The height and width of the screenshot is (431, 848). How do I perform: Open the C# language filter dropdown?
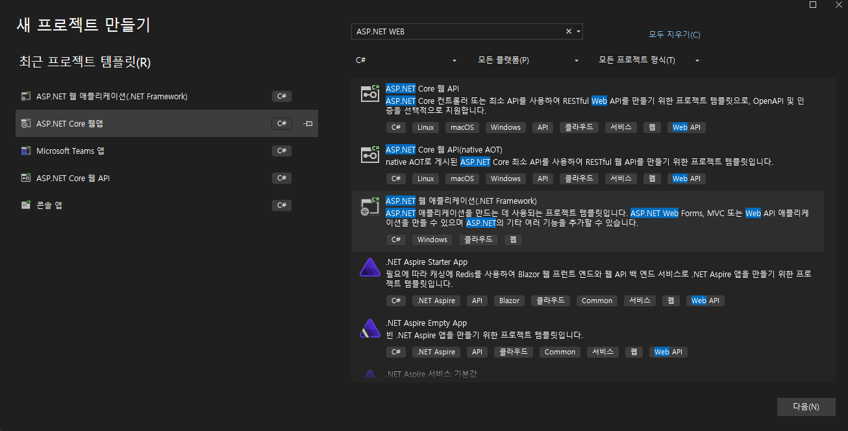pos(405,60)
